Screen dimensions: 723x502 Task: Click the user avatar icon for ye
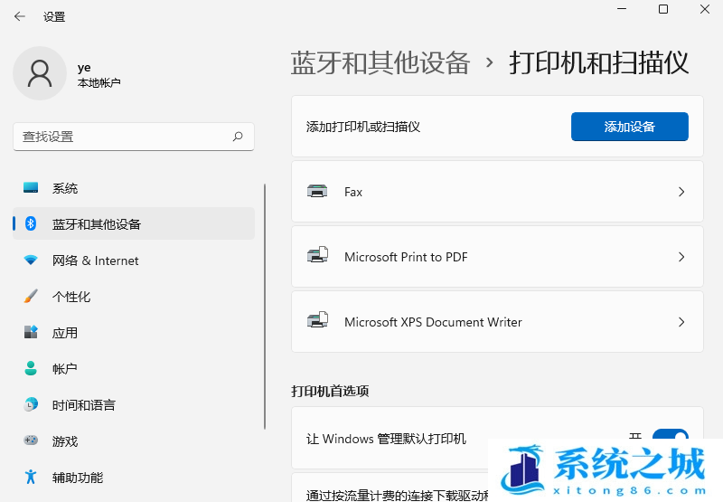pos(40,74)
